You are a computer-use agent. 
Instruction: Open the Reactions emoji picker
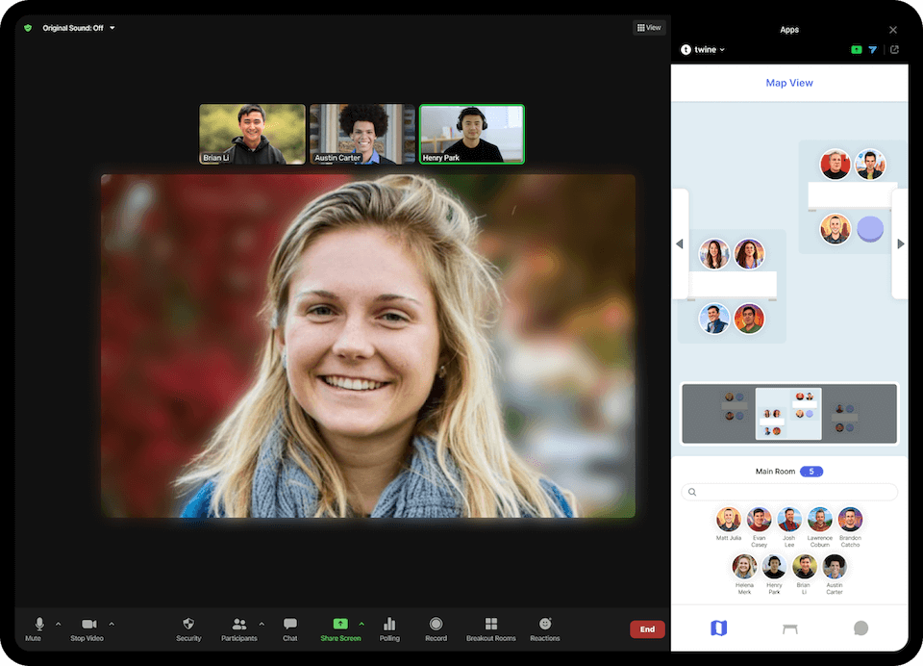tap(545, 625)
